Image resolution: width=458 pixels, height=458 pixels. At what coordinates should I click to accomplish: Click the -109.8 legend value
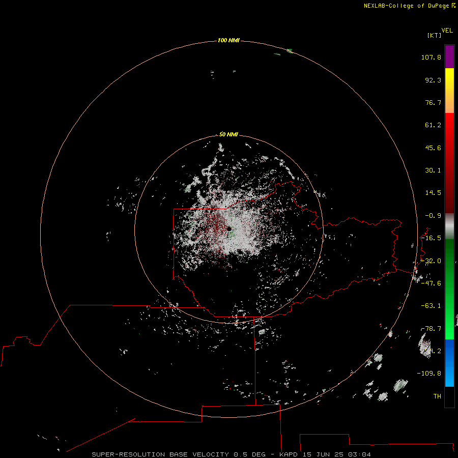429,374
